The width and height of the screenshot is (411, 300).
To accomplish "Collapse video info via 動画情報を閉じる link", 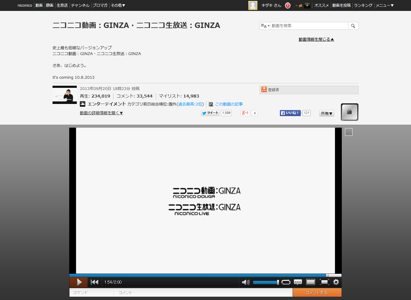I will tap(316, 39).
